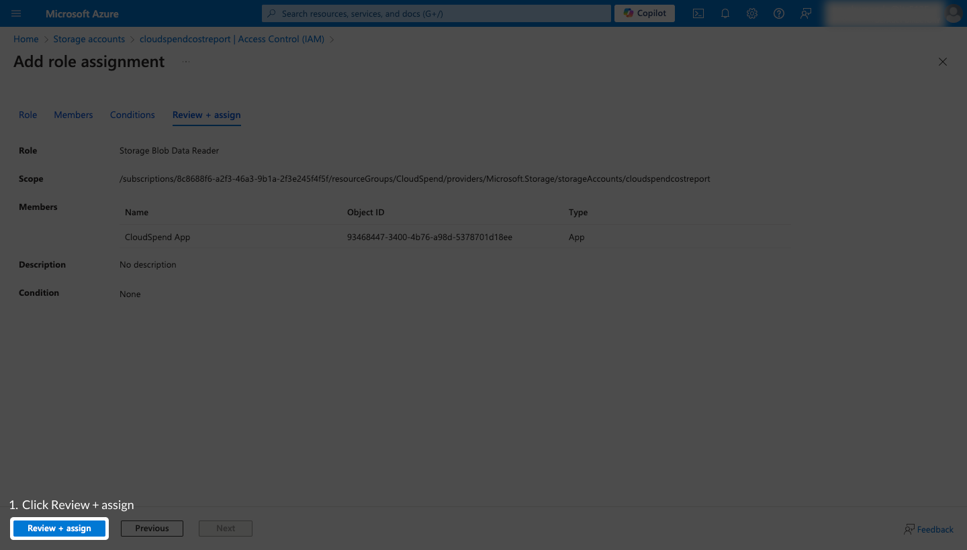The image size is (967, 550).
Task: Switch to the Role tab
Action: click(x=28, y=115)
